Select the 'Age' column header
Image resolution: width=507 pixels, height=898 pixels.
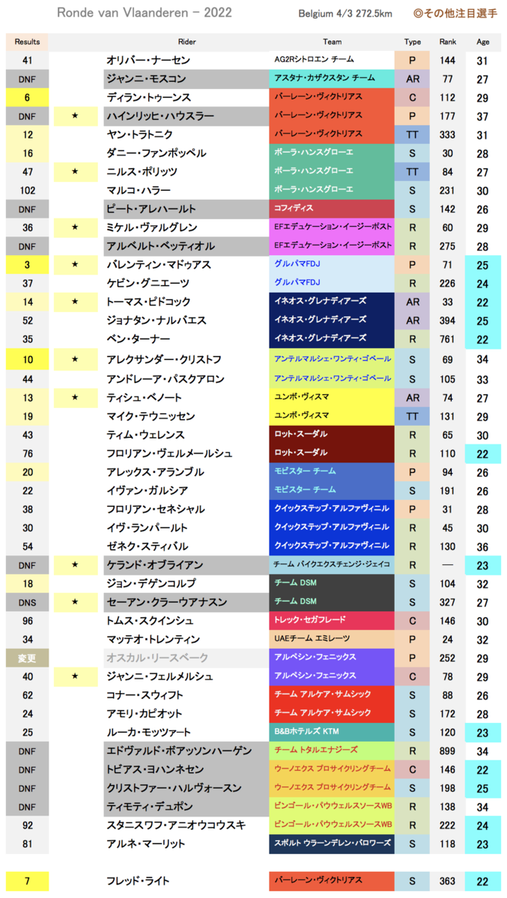click(x=483, y=42)
